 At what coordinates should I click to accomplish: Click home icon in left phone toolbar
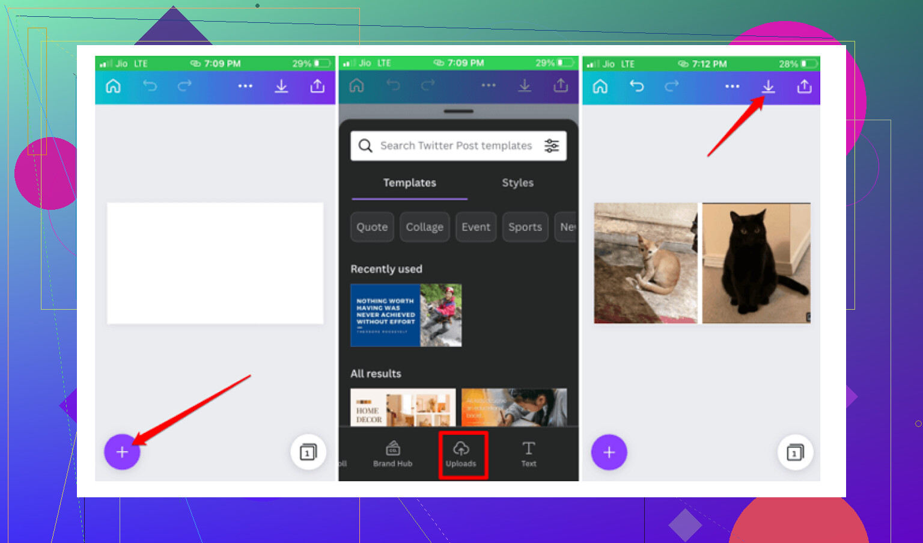(113, 87)
